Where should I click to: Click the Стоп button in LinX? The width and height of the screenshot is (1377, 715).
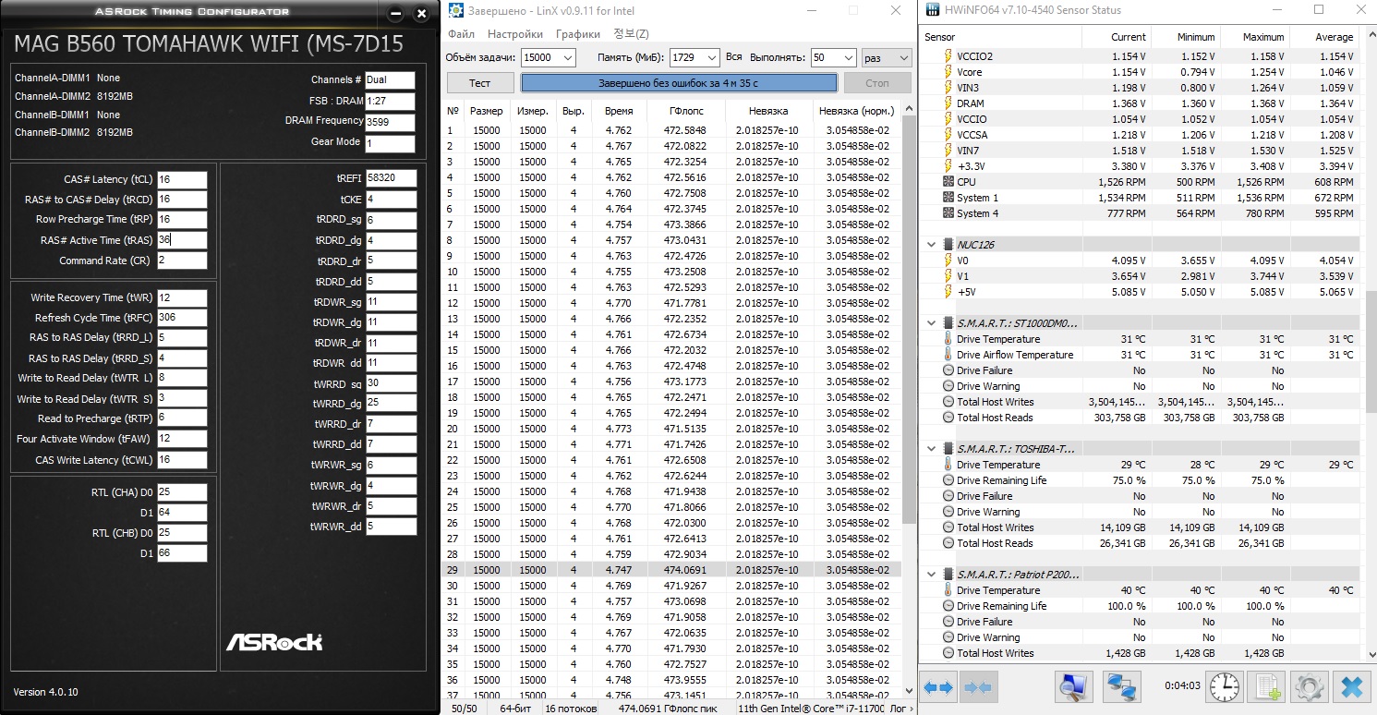(877, 83)
